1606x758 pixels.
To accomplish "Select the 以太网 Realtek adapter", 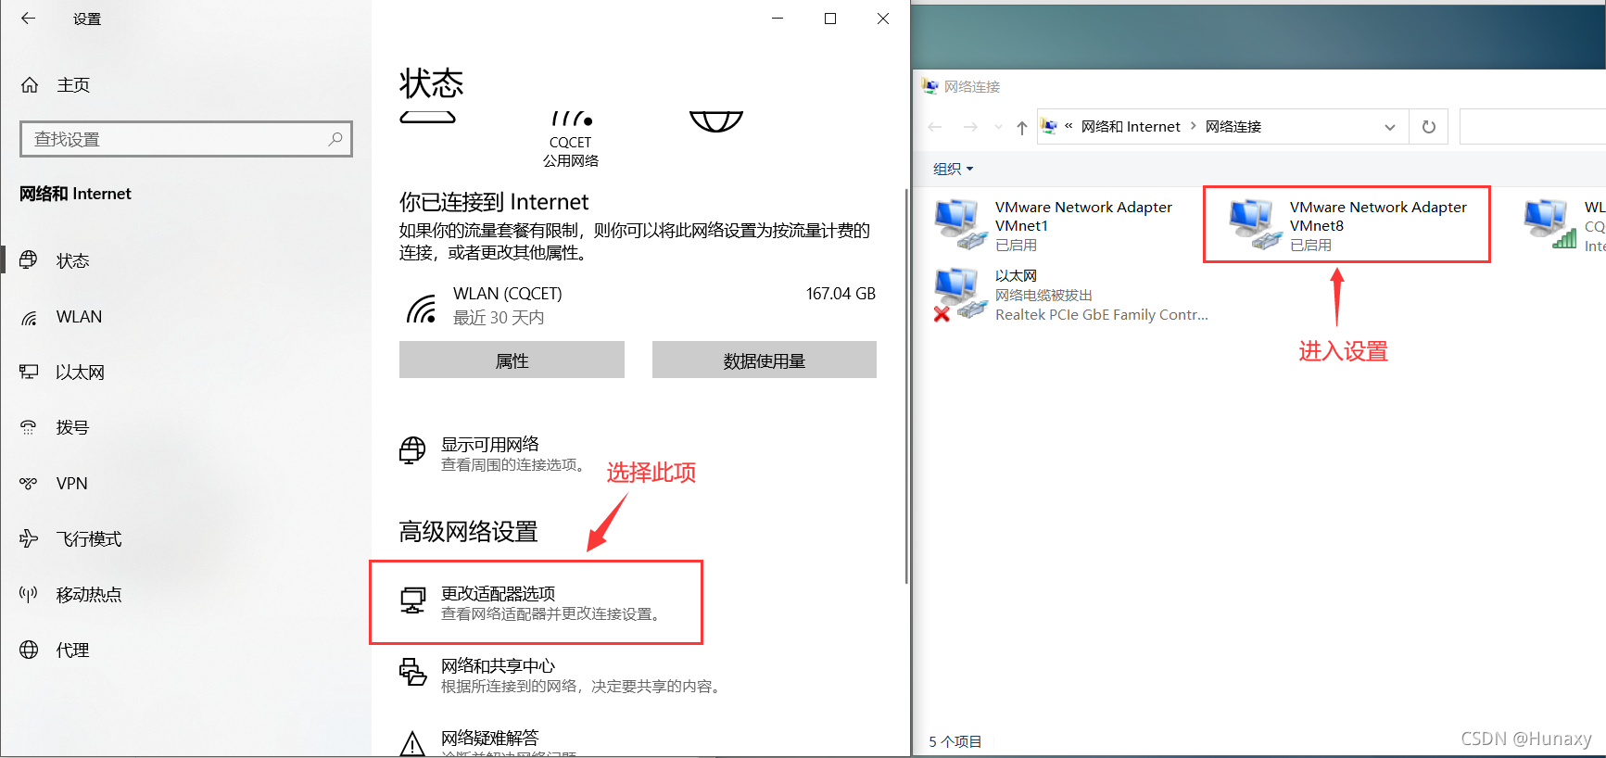I will [1071, 295].
